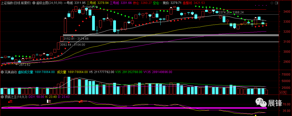Click the white 卖 signal marker

coord(49,101)
